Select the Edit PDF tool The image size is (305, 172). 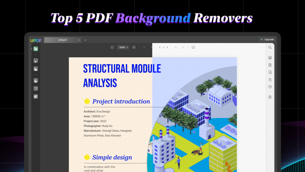(36, 69)
